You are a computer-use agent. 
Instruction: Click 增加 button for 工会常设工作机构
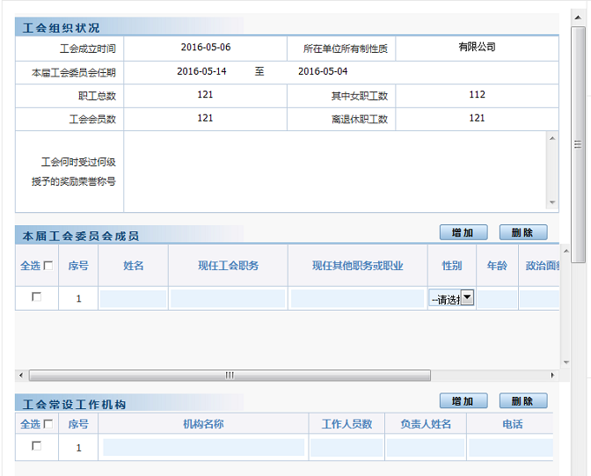tap(463, 401)
